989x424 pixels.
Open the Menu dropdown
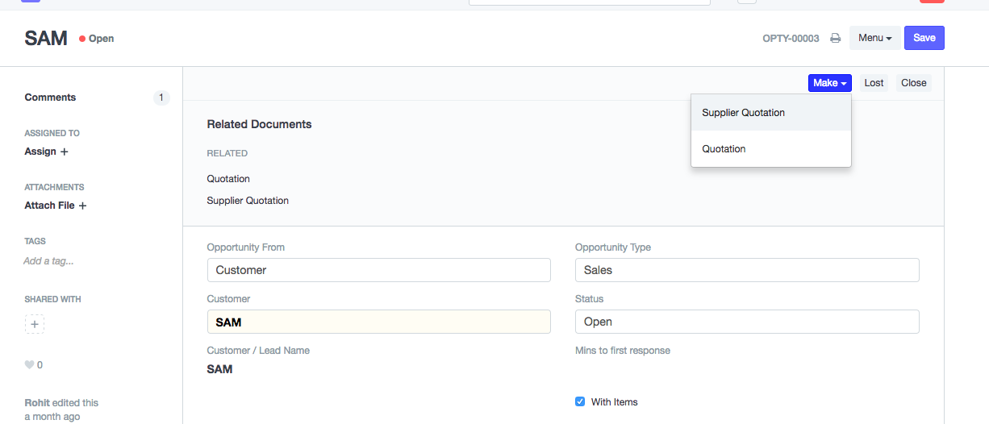click(874, 38)
